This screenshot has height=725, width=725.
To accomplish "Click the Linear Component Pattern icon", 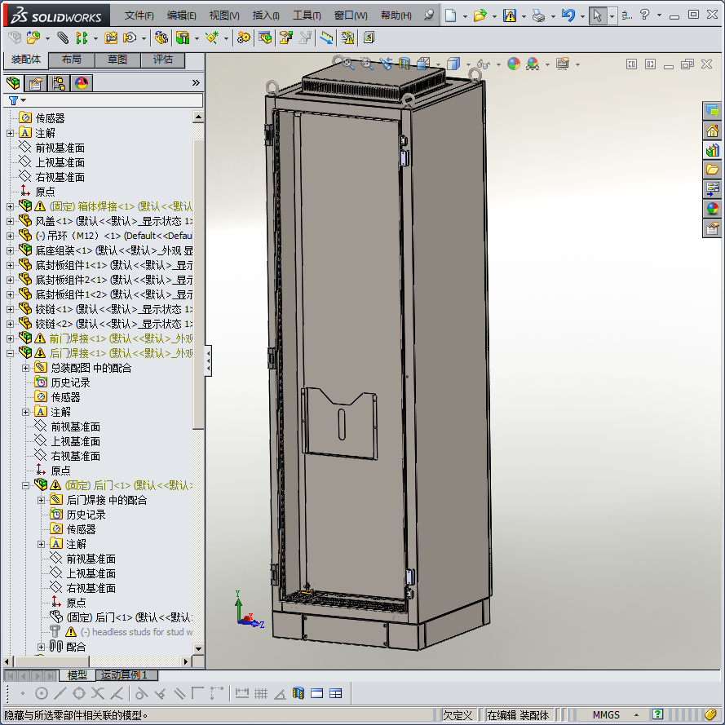I will coord(82,38).
